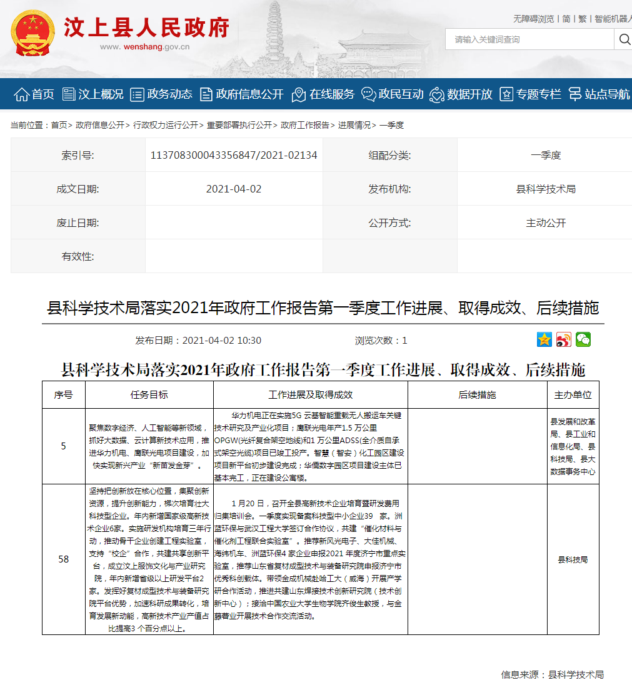Image resolution: width=632 pixels, height=680 pixels.
Task: Click the 组配分类 value 一季度
Action: point(546,155)
